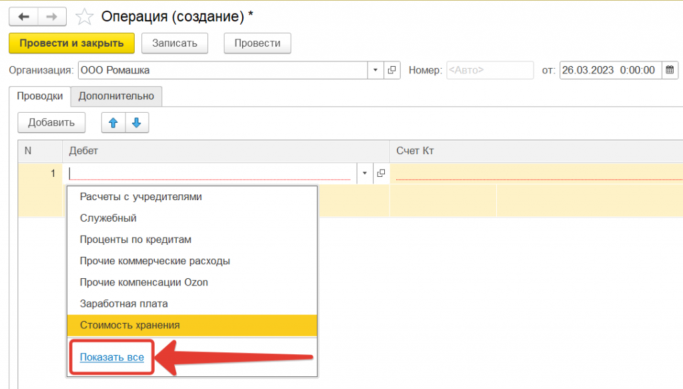Switch to the Дополнительно tab

(116, 96)
